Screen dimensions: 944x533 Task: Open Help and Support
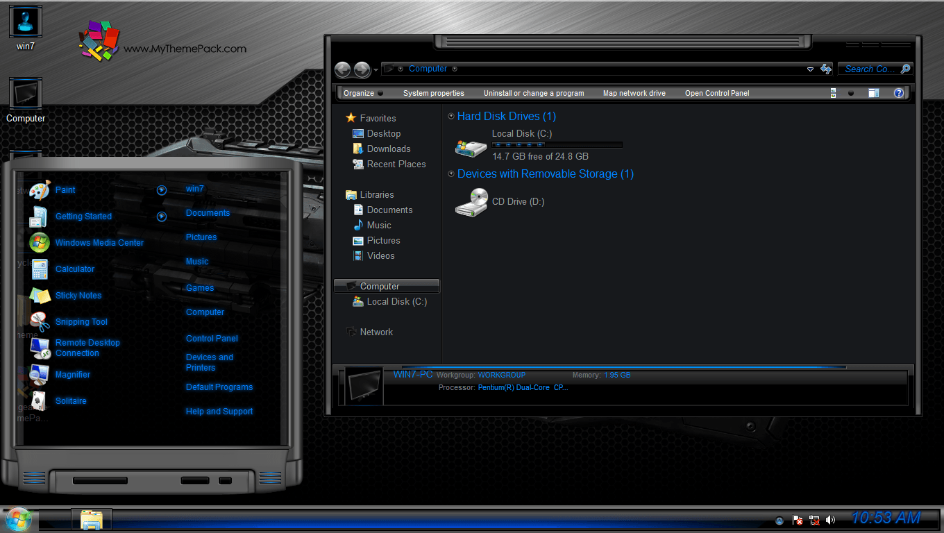[219, 412]
